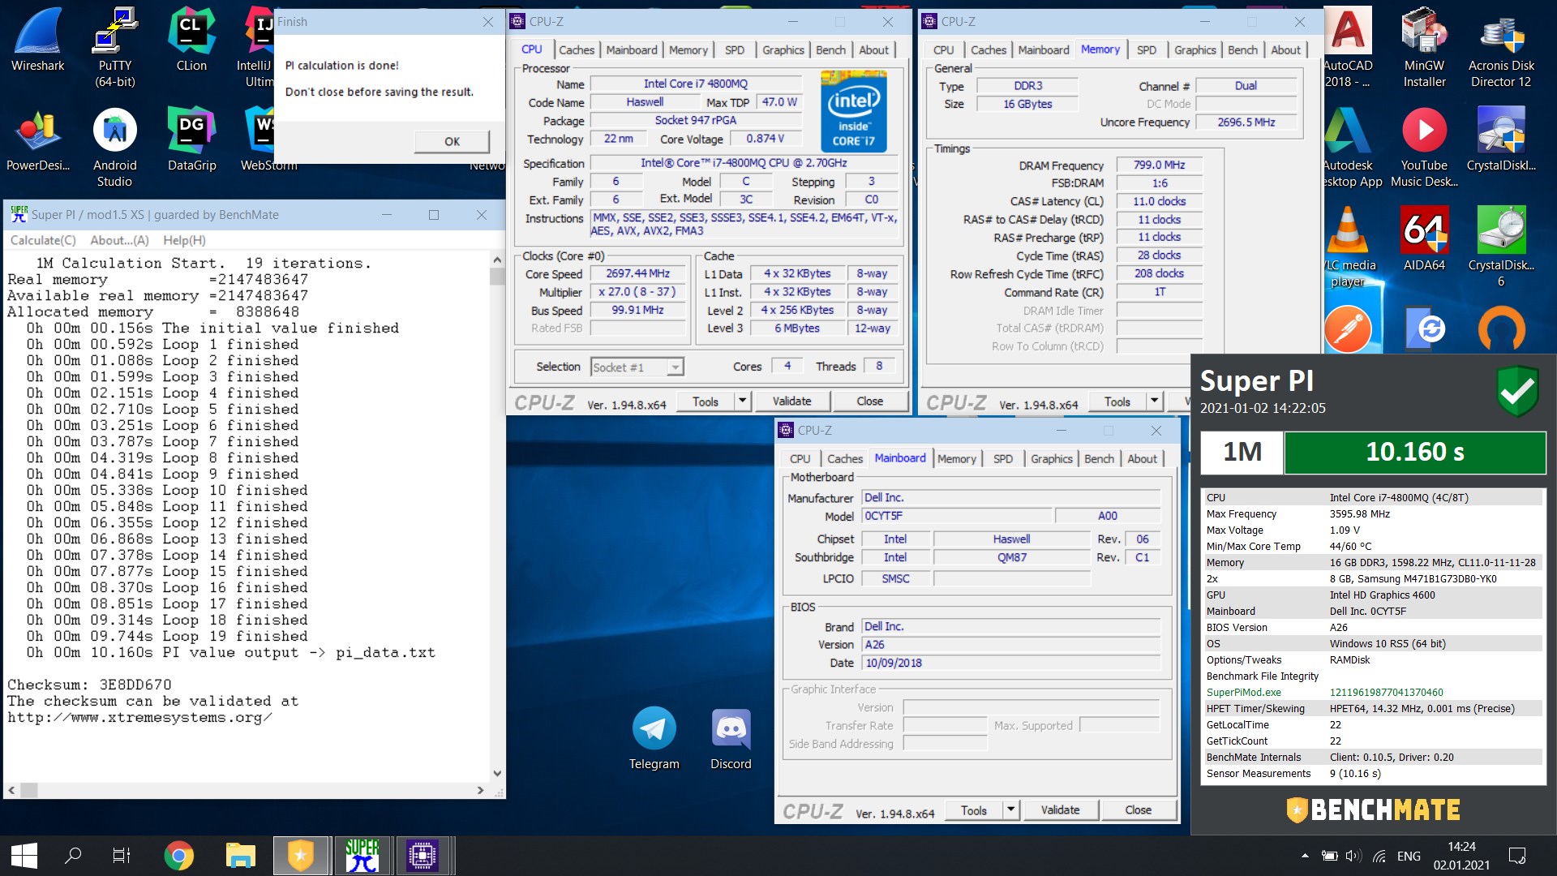Viewport: 1557px width, 876px height.
Task: Click Tools button in Mainboard CPU-Z window
Action: tap(974, 809)
